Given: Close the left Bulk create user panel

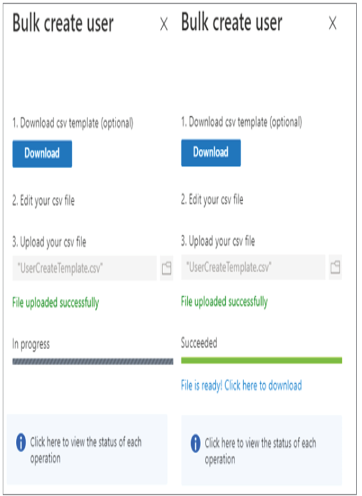Looking at the screenshot, I should point(164,24).
